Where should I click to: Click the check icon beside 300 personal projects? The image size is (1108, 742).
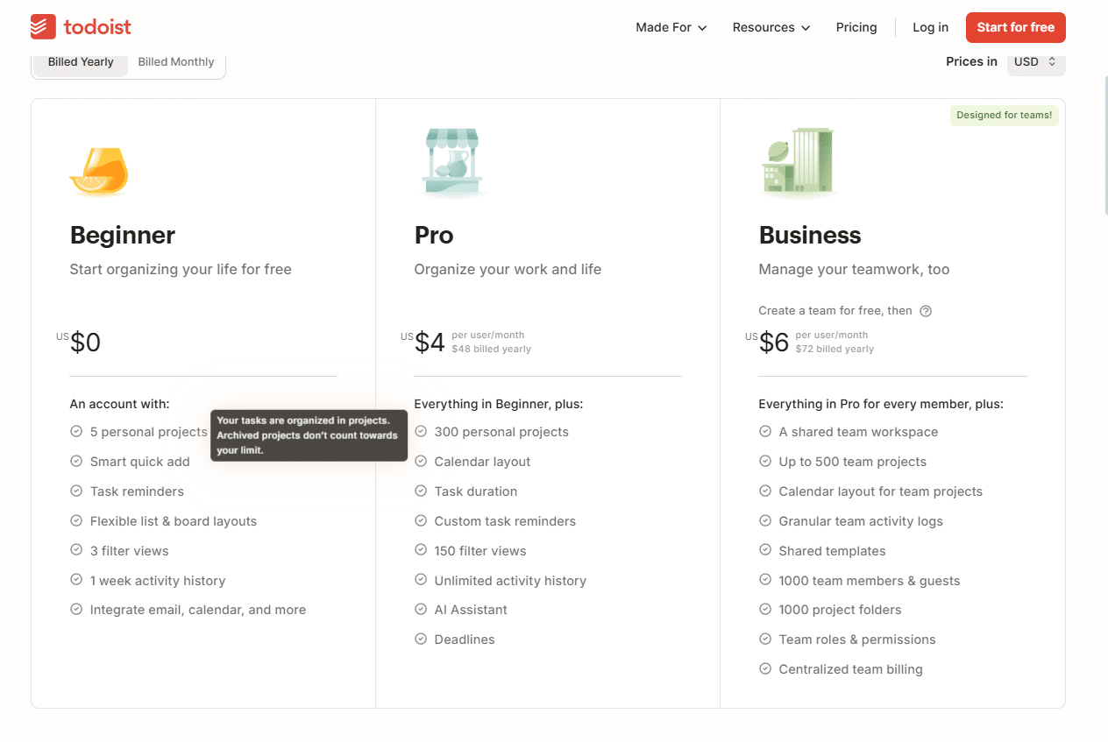coord(421,432)
